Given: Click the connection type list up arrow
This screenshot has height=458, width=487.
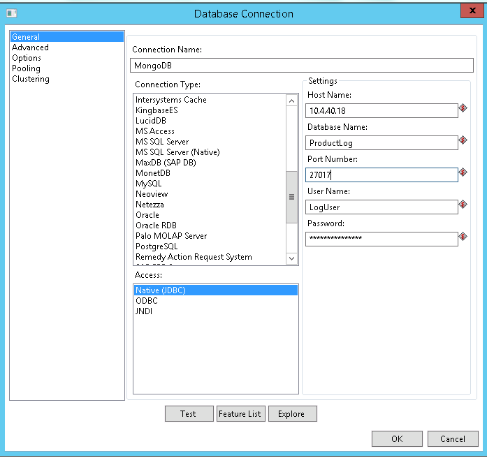Looking at the screenshot, I should coord(291,101).
